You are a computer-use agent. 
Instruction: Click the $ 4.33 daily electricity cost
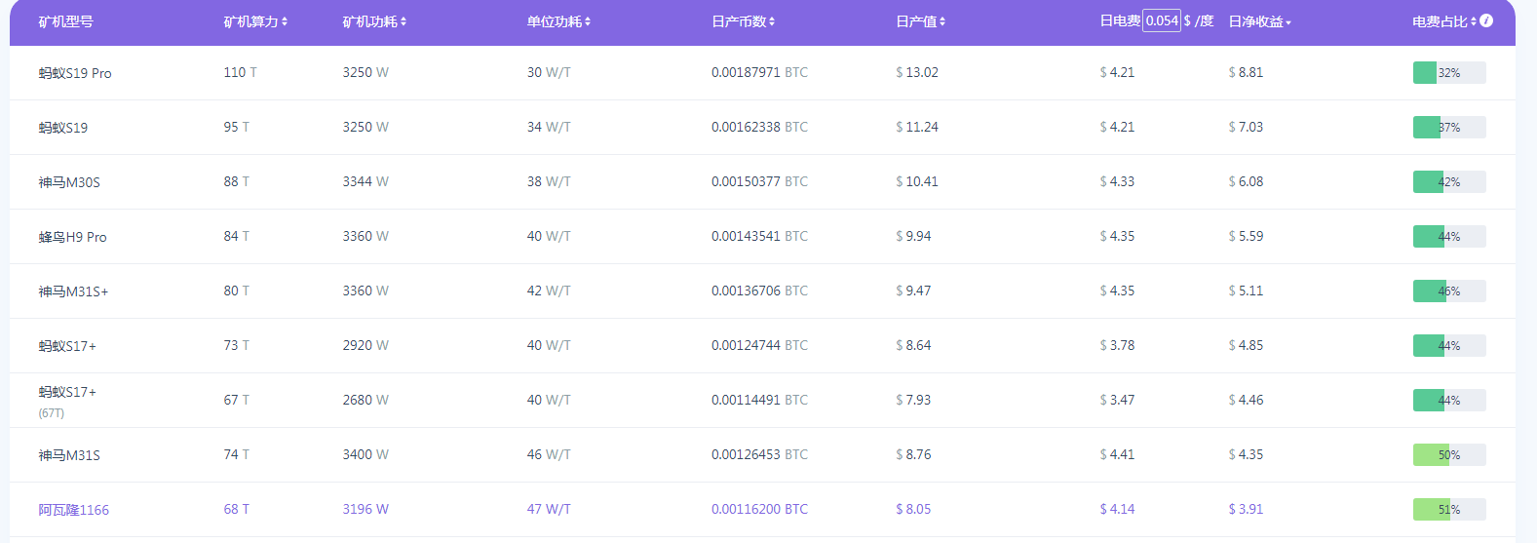click(x=1117, y=181)
